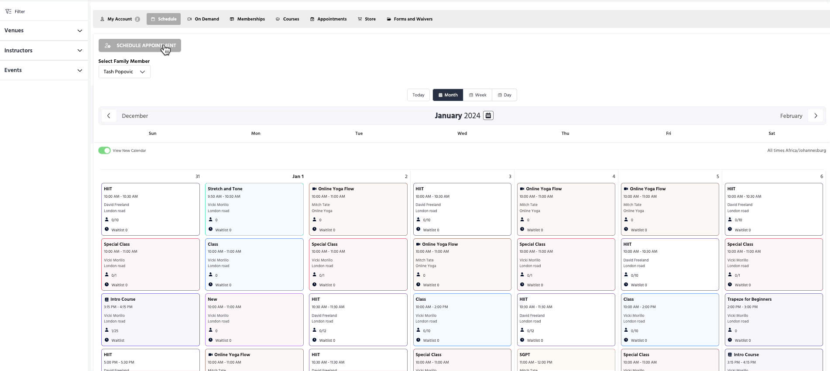Image resolution: width=830 pixels, height=371 pixels.
Task: Go to previous month with left arrow
Action: tap(109, 116)
